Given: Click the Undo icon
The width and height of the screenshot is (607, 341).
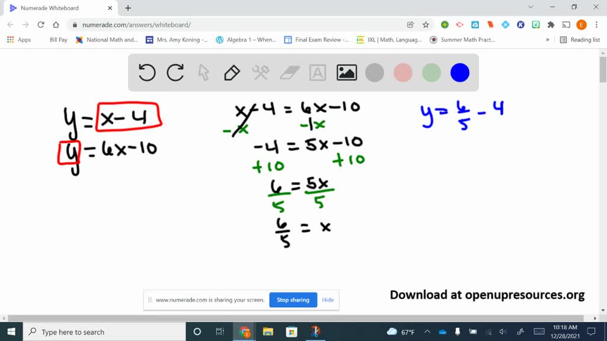Looking at the screenshot, I should 147,72.
